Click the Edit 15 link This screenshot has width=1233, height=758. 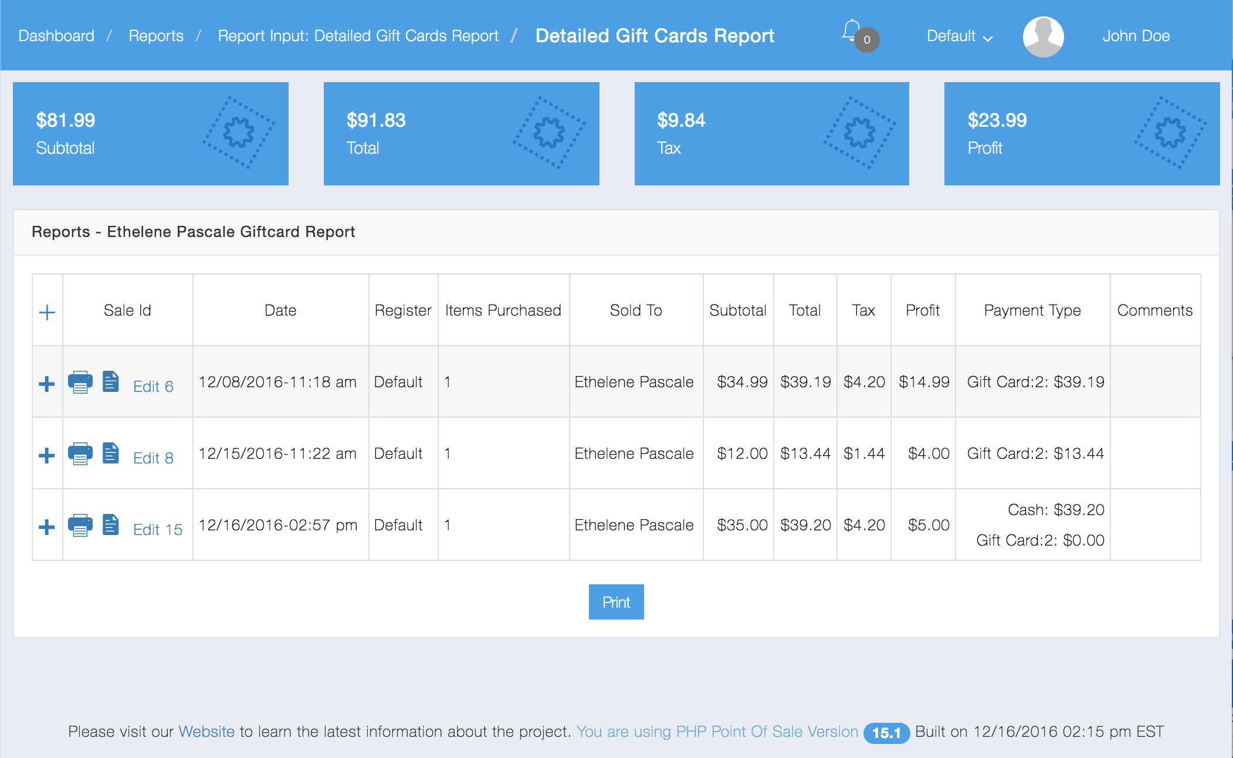(x=157, y=529)
